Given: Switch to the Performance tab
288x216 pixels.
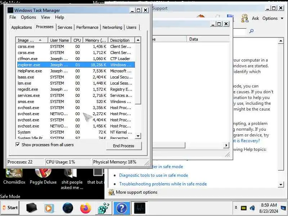Looking at the screenshot, I should 87,27.
